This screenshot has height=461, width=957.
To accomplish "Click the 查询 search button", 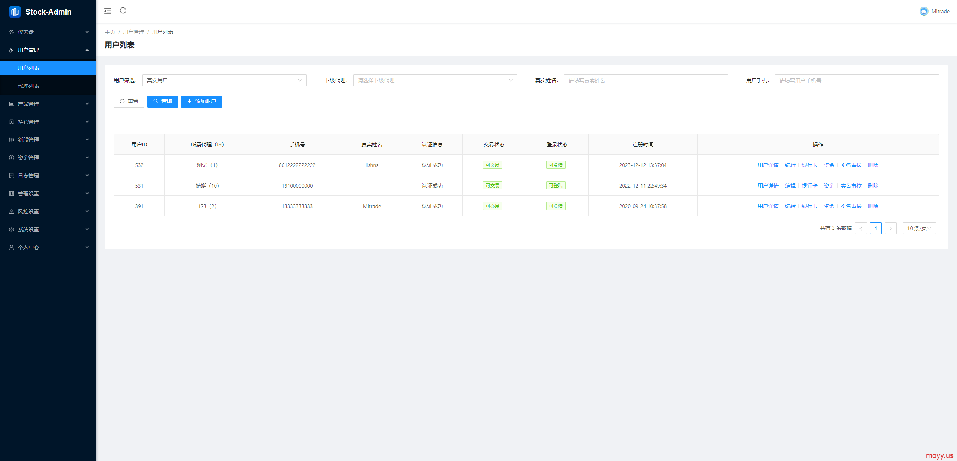I will (x=163, y=102).
